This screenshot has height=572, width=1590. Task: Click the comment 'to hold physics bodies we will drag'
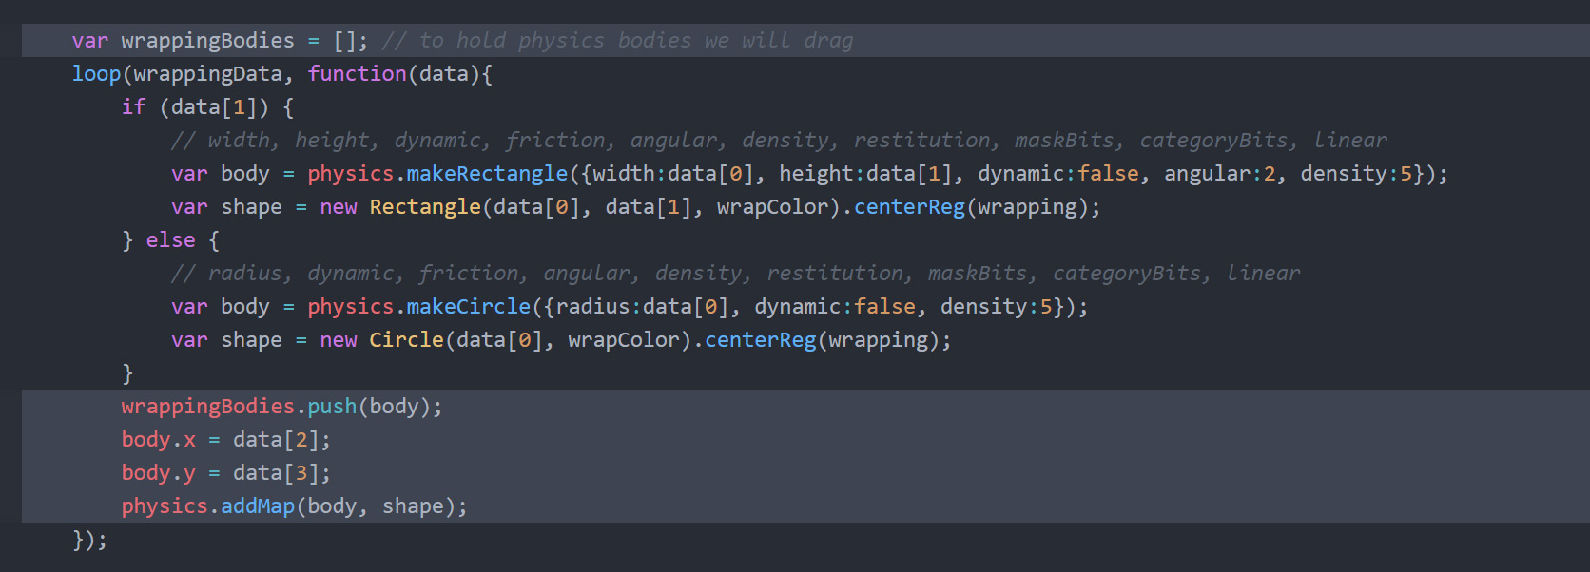[x=617, y=41]
